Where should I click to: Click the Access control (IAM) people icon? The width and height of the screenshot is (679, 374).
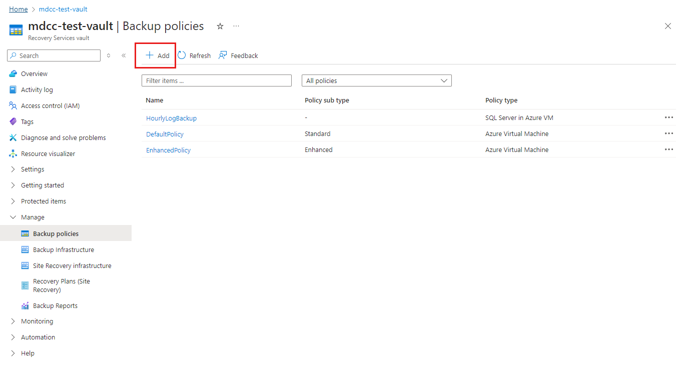13,106
